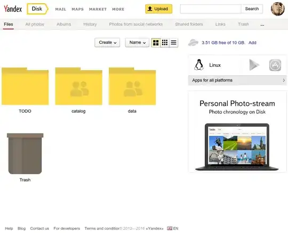Viewport: 288px width, 233px height.
Task: Open Photos from social networks tab
Action: click(x=136, y=24)
